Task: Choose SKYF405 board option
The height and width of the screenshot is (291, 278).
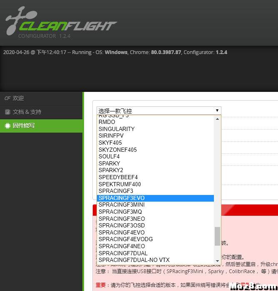Action: click(x=155, y=143)
